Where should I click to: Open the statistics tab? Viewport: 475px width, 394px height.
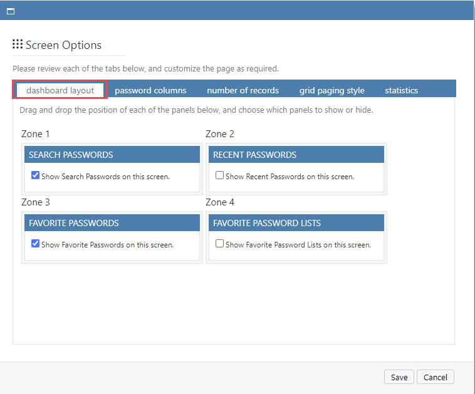pos(401,90)
